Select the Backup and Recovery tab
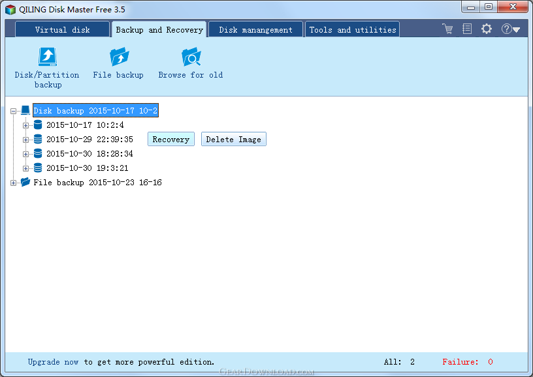The width and height of the screenshot is (533, 377). click(159, 29)
